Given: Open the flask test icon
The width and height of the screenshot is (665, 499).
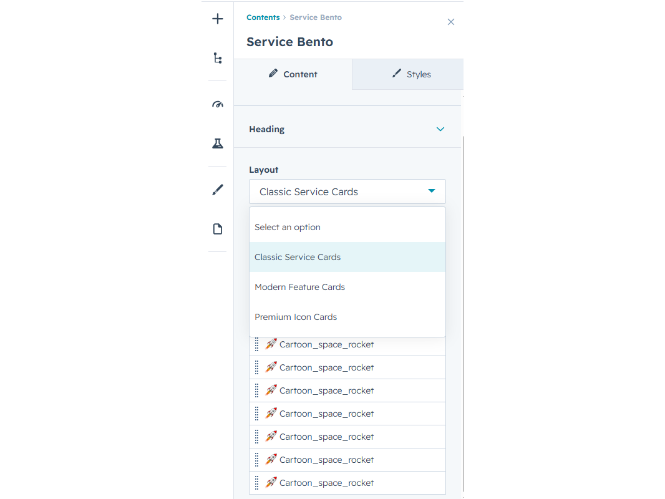Looking at the screenshot, I should point(218,143).
